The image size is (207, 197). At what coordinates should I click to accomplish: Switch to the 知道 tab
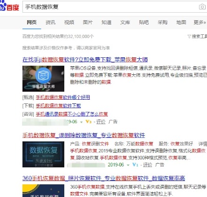(107, 23)
